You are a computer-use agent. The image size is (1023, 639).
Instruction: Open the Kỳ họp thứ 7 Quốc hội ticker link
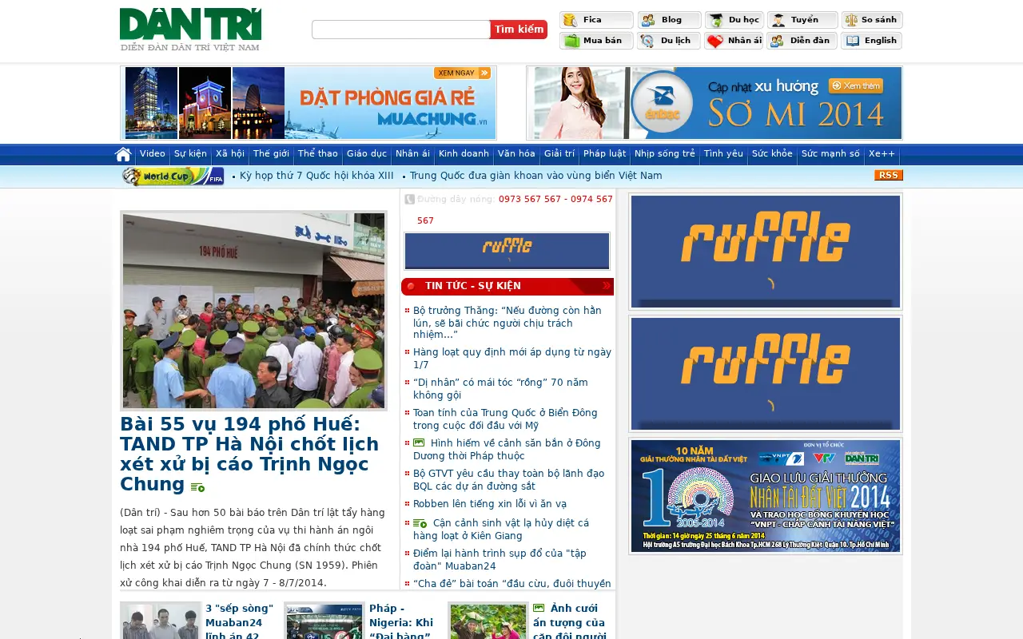pos(316,176)
